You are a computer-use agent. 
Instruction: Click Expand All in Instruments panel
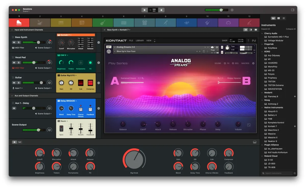pyautogui.click(x=266, y=29)
